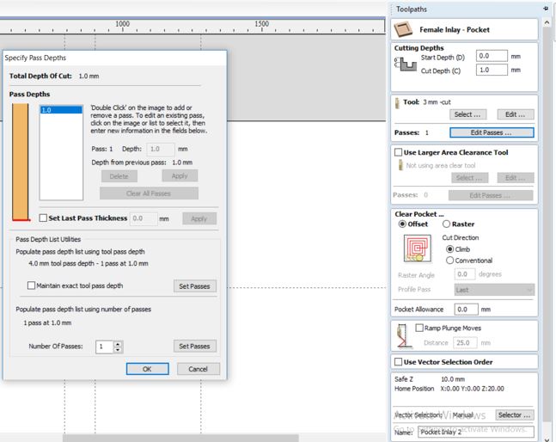Click Edit button for 3 mm tool
The height and width of the screenshot is (442, 556).
pyautogui.click(x=516, y=114)
